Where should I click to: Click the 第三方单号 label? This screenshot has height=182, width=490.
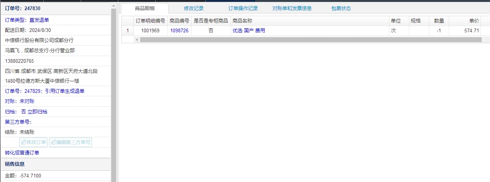[18, 122]
